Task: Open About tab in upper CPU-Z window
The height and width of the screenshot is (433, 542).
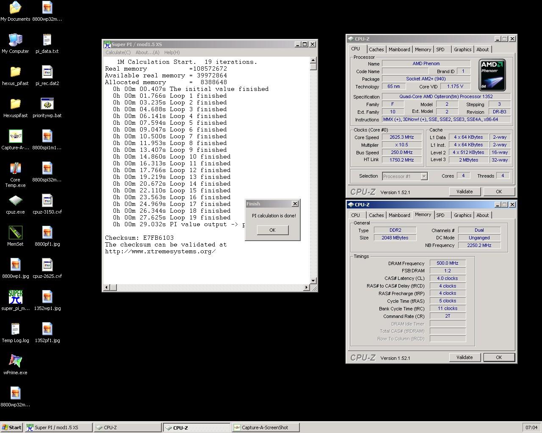Action: coord(482,49)
